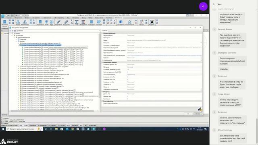Open the 'Настройки' ribbon tab
This screenshot has height=145, width=258.
75,18
